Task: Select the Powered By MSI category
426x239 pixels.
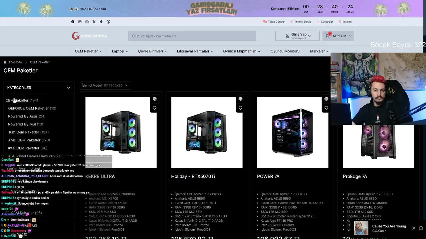Action: 26,124
